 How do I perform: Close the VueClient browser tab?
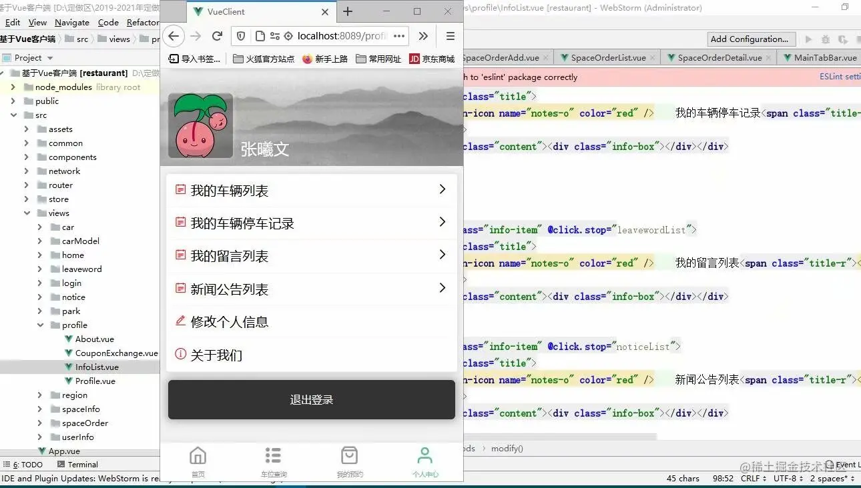[x=325, y=12]
